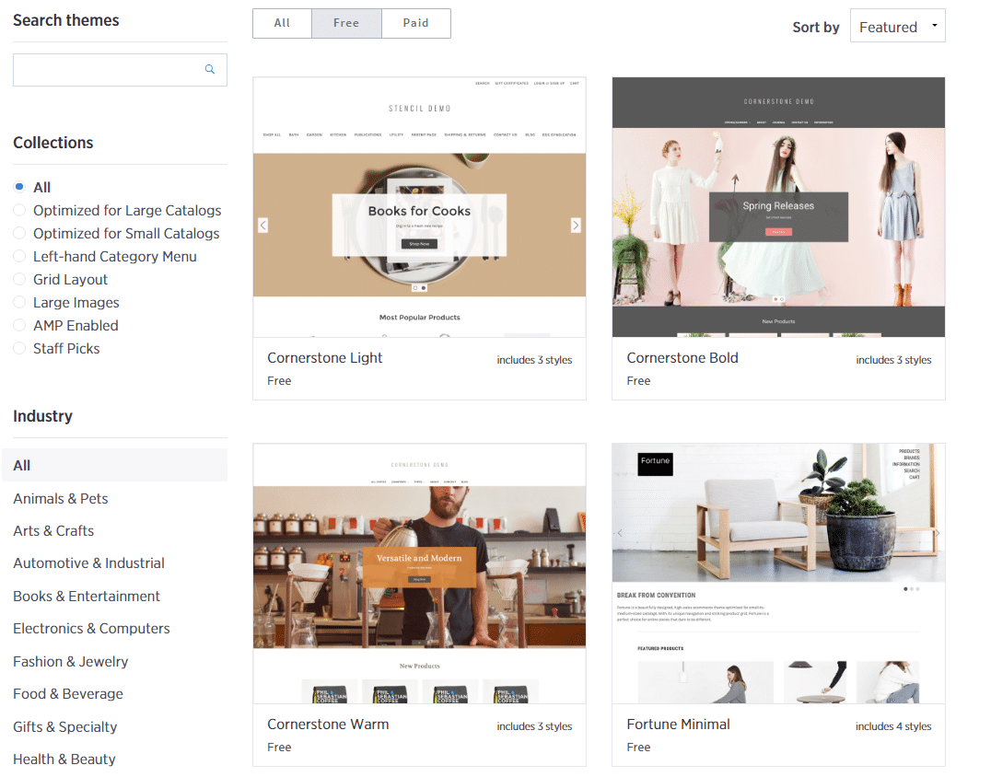Click right carousel arrow on Fortune Minimal preview

pos(937,533)
